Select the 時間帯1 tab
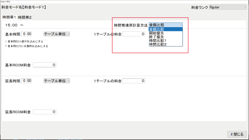 (x=9, y=17)
